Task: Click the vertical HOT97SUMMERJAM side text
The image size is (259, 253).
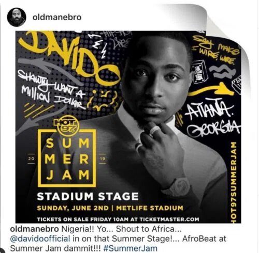Action: (x=236, y=182)
